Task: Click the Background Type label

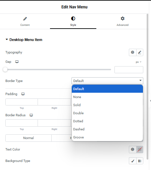Action: pos(18,161)
